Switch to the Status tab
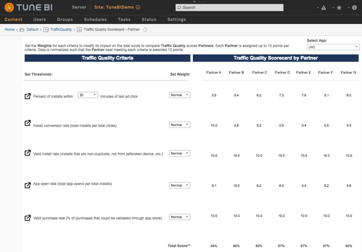Viewport: 362px width, 252px height. point(149,20)
